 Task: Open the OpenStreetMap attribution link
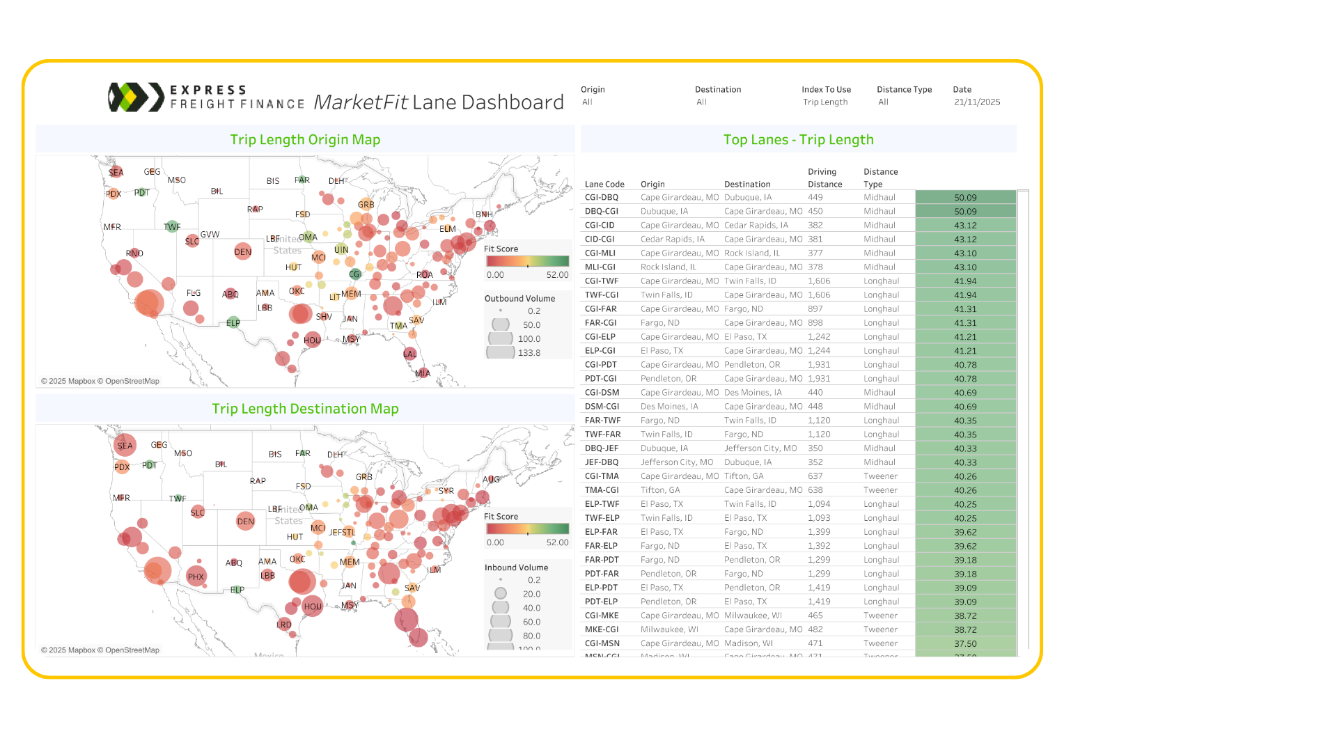[x=132, y=382]
